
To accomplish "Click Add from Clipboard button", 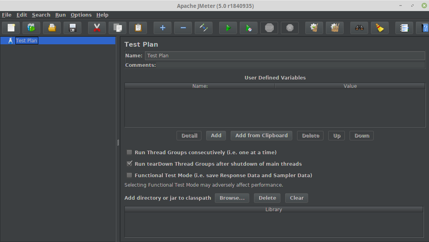I will [x=261, y=136].
